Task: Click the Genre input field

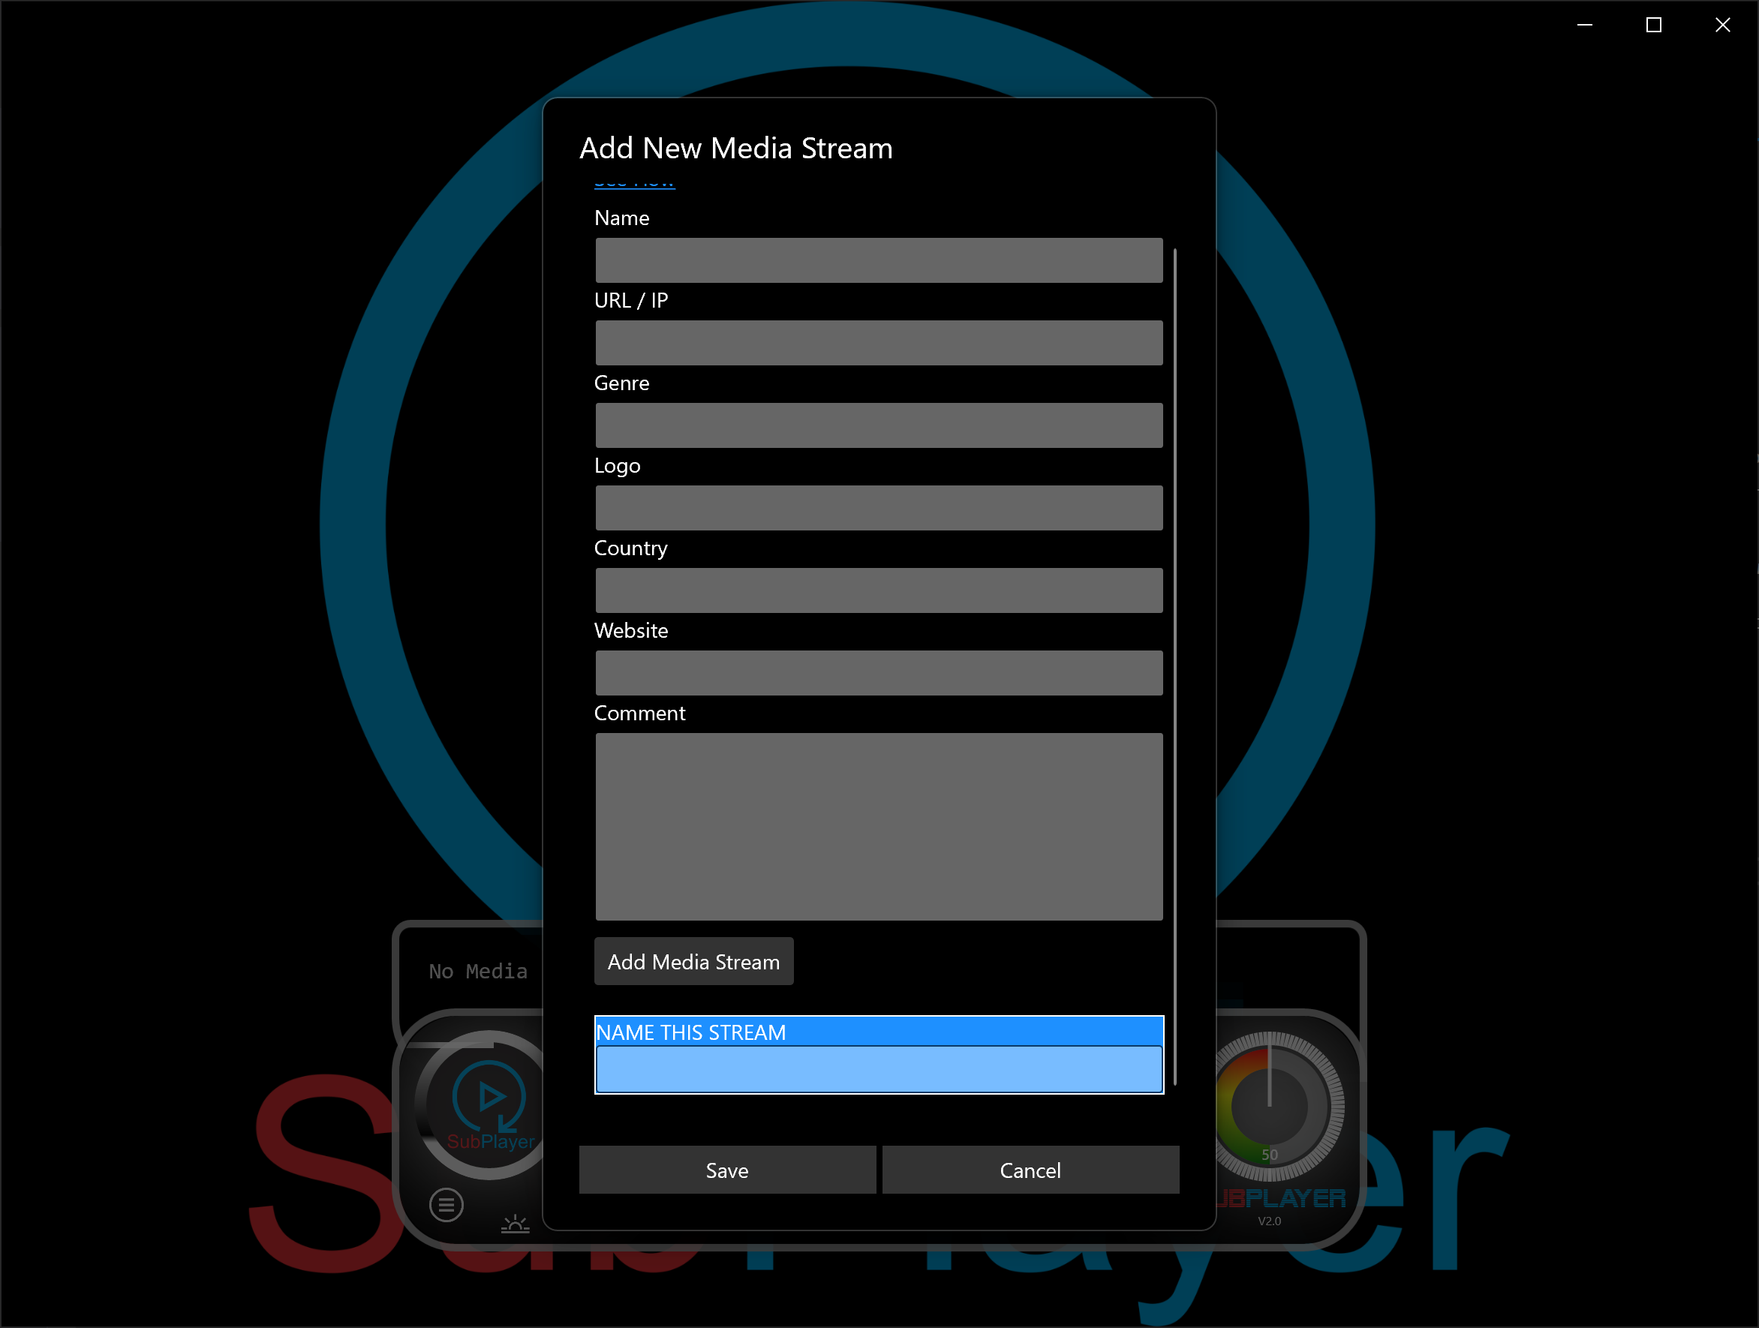Action: click(877, 425)
